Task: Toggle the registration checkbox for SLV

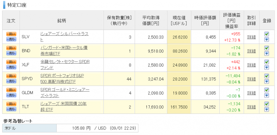Action: pos(266,34)
